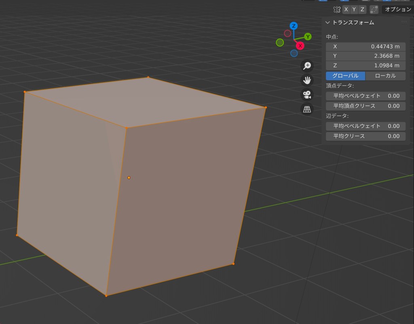Collapse the トランスフォーム panel
The image size is (414, 324).
(x=328, y=23)
